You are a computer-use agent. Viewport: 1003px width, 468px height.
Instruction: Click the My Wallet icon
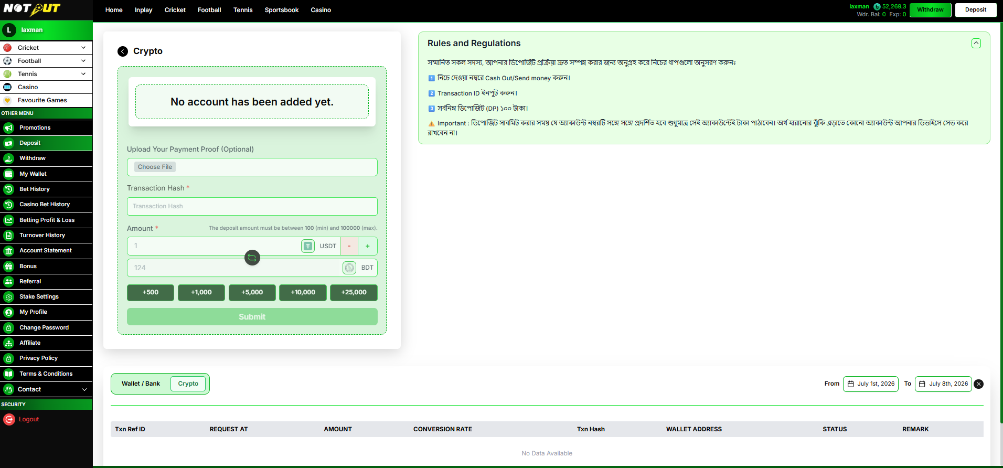click(x=9, y=174)
